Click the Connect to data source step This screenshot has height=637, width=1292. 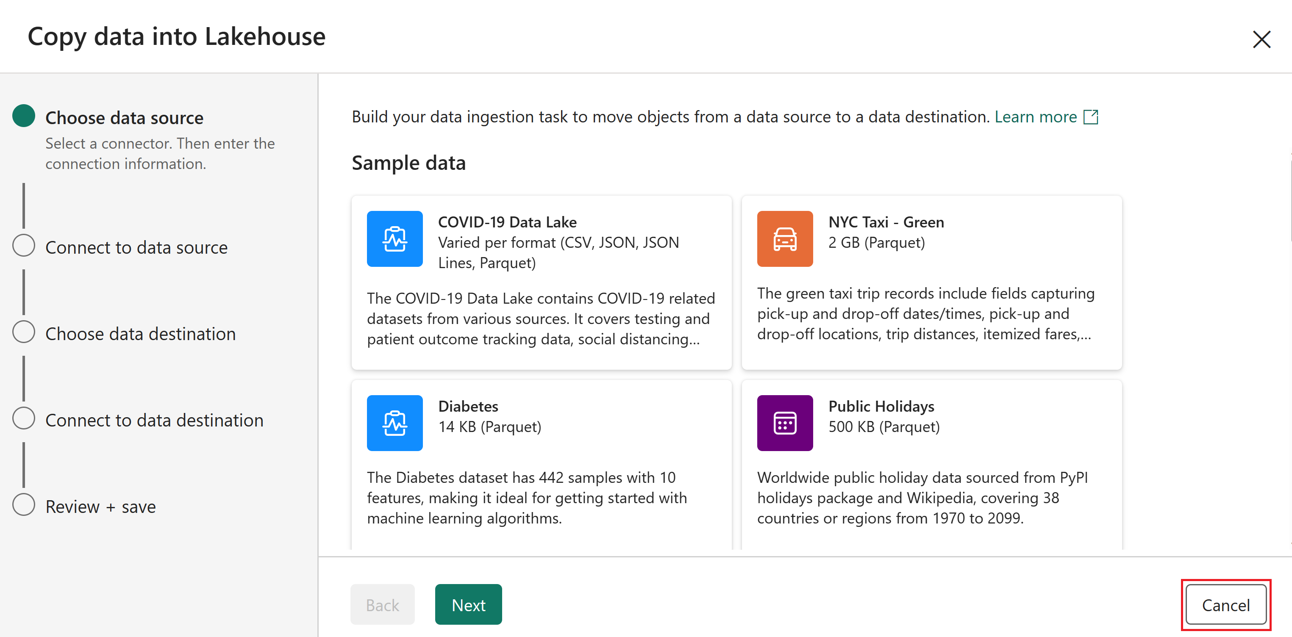(x=136, y=246)
